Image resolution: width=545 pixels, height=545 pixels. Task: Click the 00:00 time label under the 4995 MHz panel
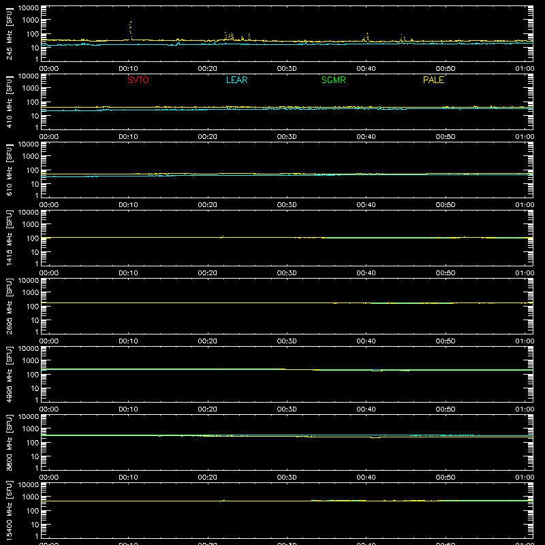[49, 409]
